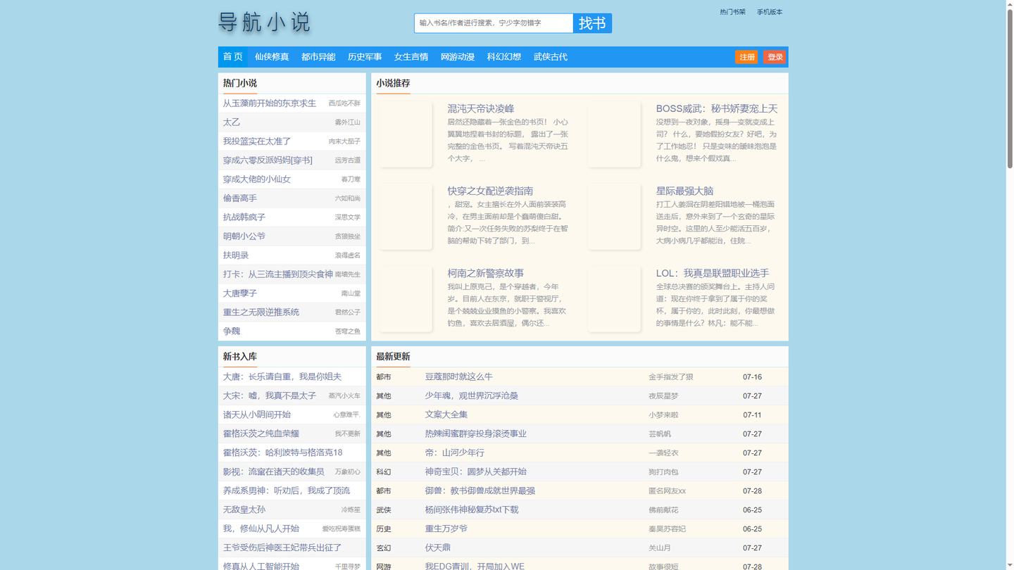1014x570 pixels.
Task: Open new book 我，修仙从凡人开始
Action: (261, 529)
